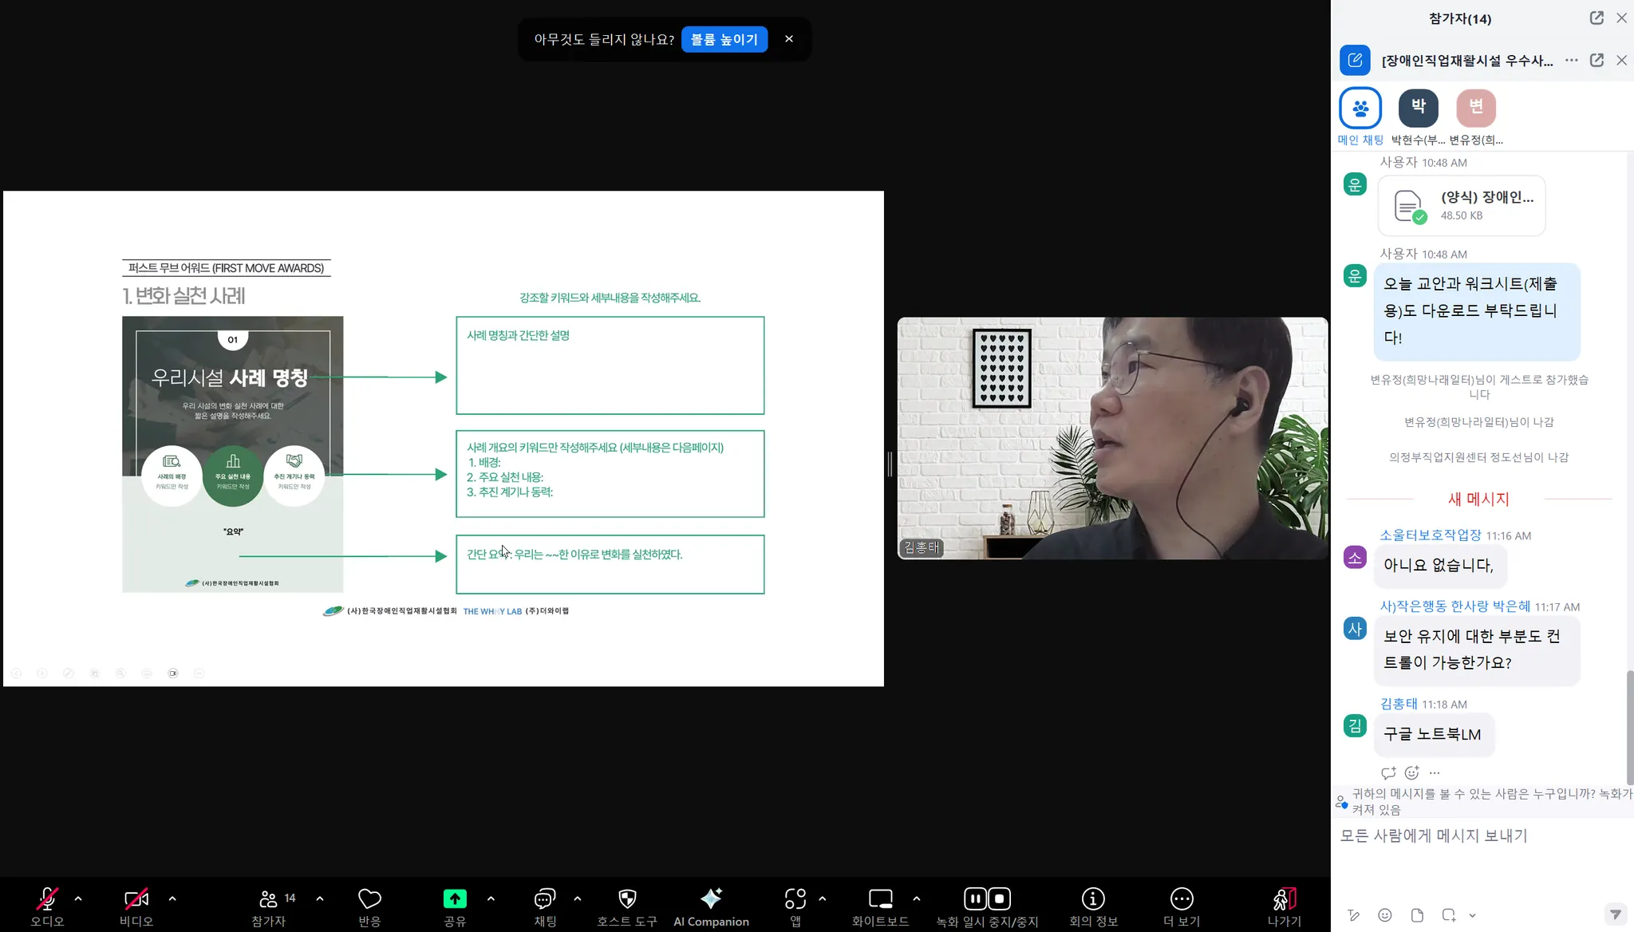
Task: Click the emoji picker in chat composer
Action: pos(1385,915)
